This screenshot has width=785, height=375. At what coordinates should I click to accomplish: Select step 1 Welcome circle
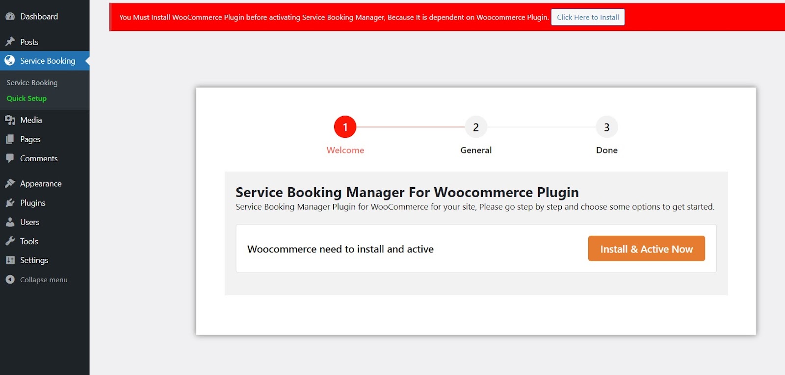[x=345, y=127]
